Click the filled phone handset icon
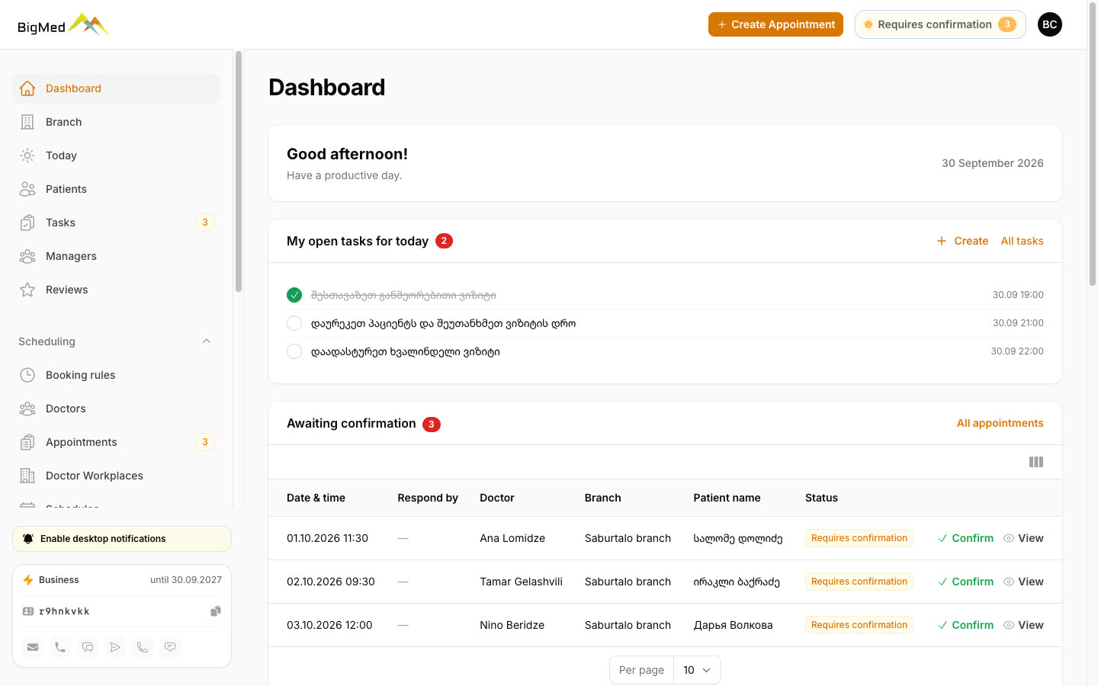Screen dimensions: 1098x686 click(60, 647)
